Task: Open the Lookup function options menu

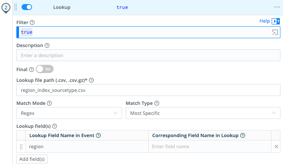Action: click(x=277, y=7)
